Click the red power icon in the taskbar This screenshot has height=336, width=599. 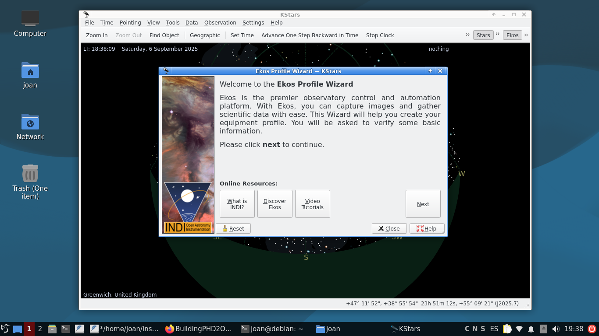(592, 329)
